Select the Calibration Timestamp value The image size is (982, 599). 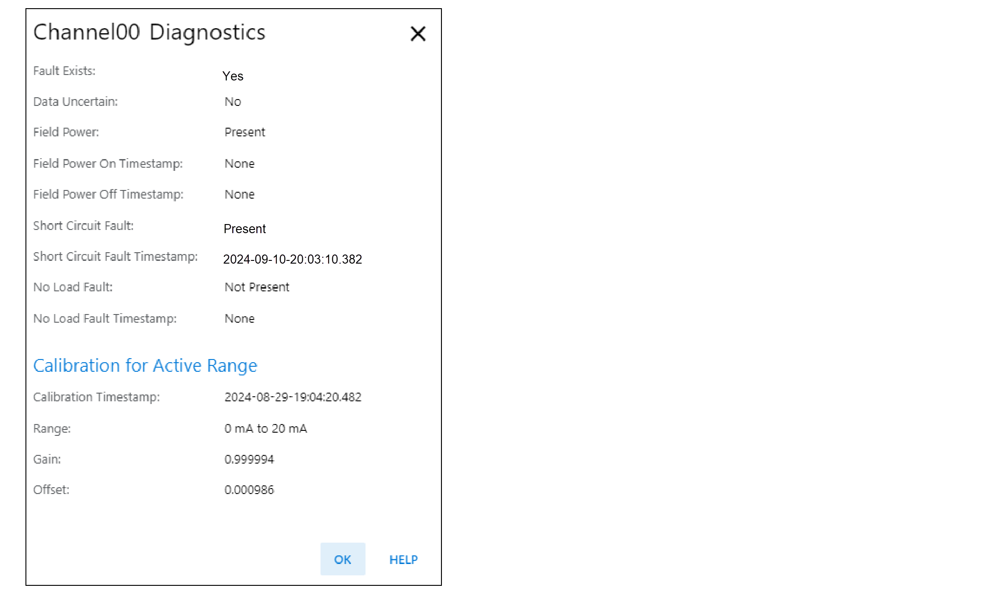293,397
